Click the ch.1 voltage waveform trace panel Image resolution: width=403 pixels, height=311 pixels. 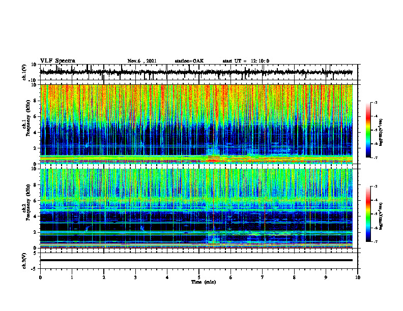(199, 72)
